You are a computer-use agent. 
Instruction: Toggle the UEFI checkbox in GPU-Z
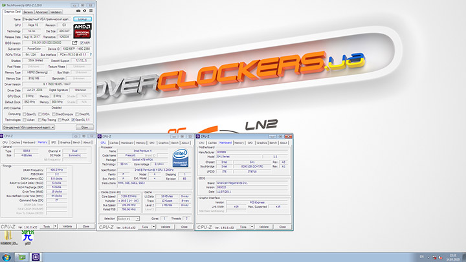[82, 43]
